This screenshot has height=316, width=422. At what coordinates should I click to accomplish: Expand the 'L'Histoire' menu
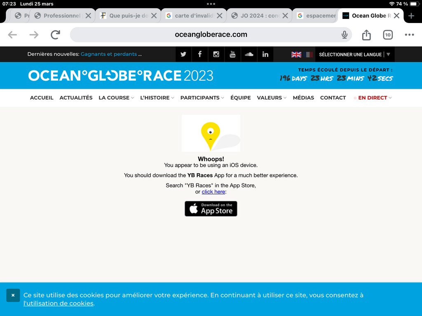click(x=157, y=98)
